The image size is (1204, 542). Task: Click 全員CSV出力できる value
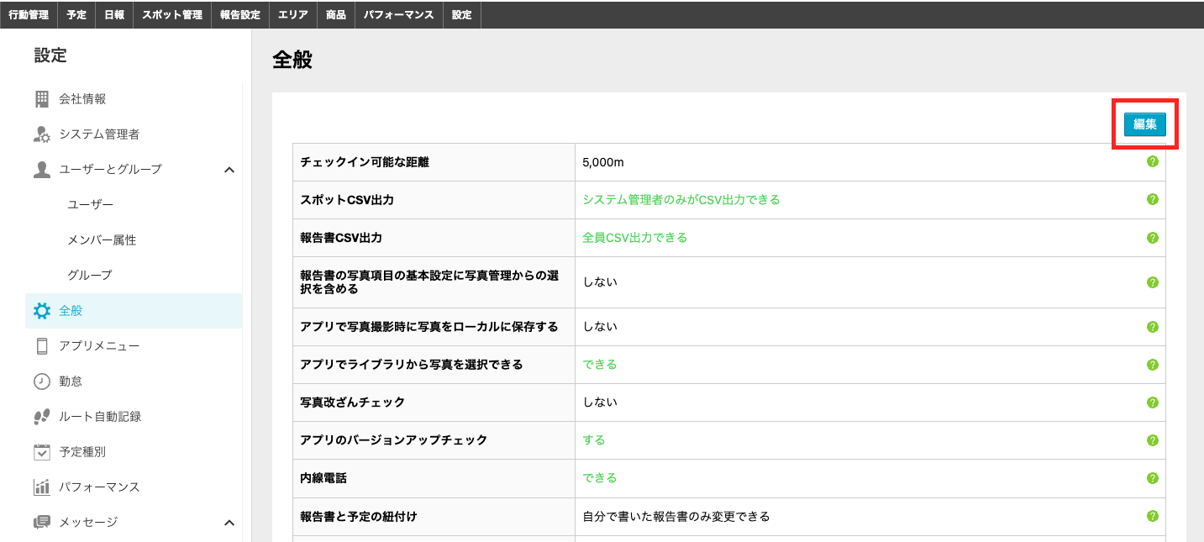pyautogui.click(x=635, y=238)
